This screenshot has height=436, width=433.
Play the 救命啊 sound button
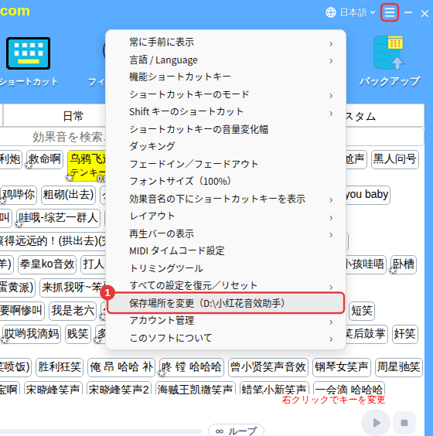(x=45, y=159)
